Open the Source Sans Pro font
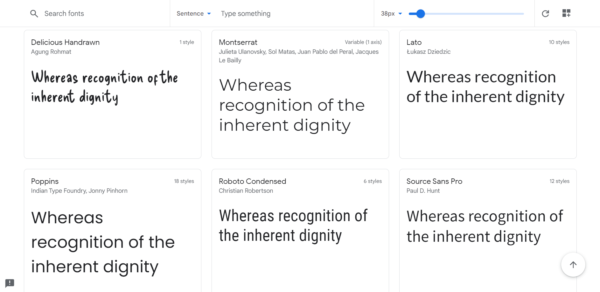This screenshot has height=292, width=600. tap(434, 181)
